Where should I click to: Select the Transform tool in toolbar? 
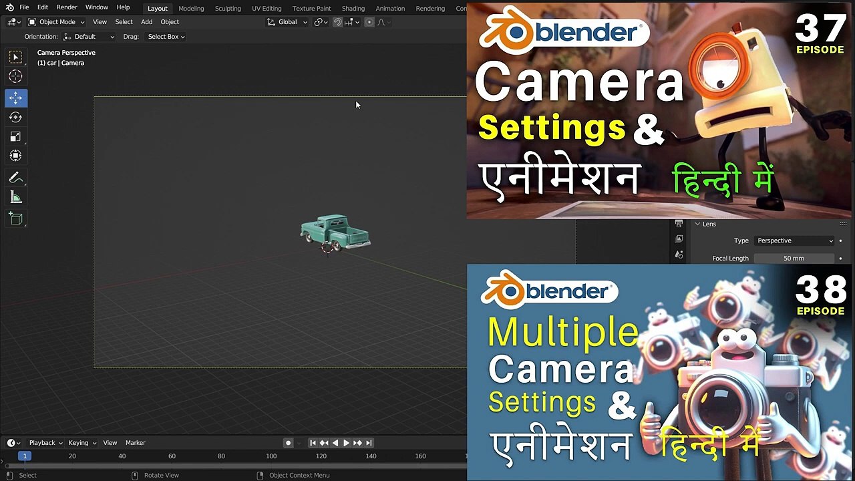[x=16, y=156]
